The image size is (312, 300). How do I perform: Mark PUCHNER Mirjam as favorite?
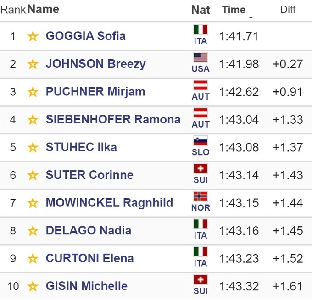click(x=33, y=92)
